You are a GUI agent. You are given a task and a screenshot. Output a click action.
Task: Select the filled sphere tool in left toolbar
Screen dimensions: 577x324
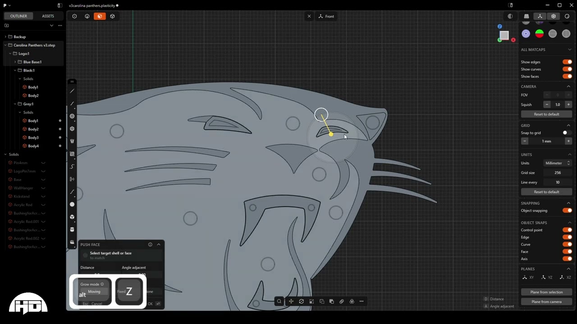click(72, 204)
